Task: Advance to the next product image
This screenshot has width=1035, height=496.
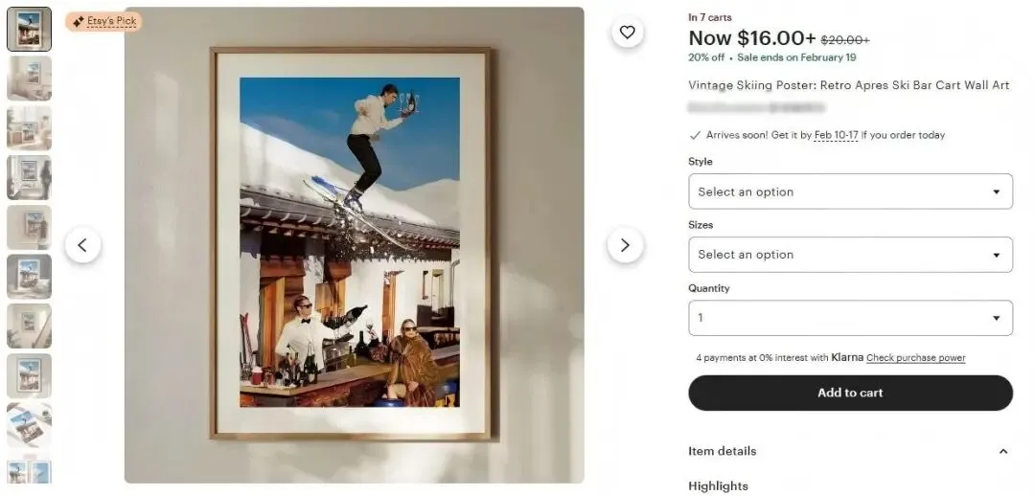Action: 625,245
